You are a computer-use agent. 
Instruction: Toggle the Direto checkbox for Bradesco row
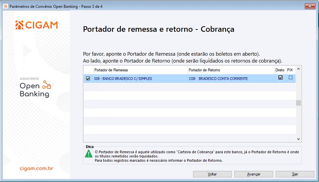pos(280,77)
